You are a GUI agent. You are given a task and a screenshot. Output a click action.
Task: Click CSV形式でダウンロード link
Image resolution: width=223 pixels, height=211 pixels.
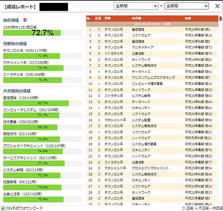[24, 208]
